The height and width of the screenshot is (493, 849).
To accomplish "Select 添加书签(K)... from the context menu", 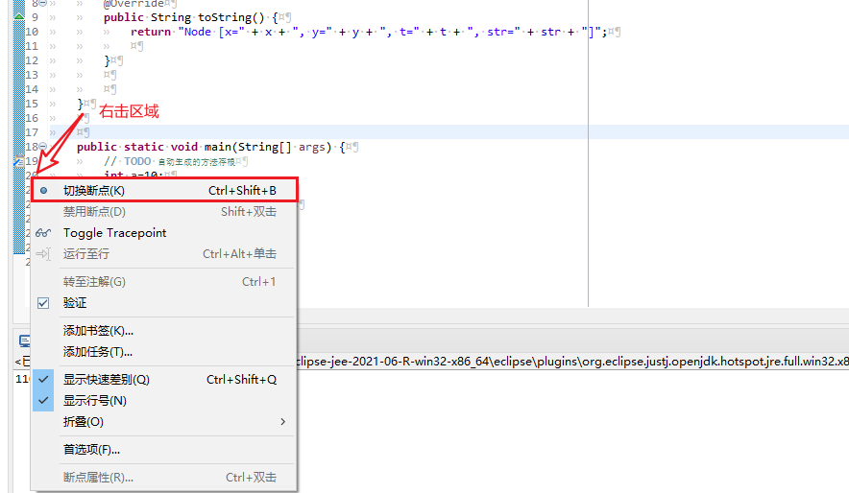I will click(x=98, y=331).
